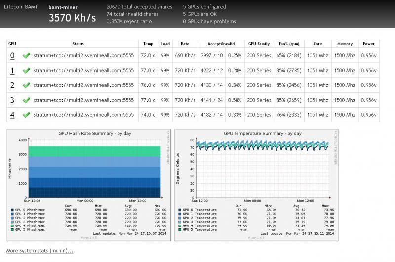Click the green checkmark for GPU 3

click(x=26, y=100)
